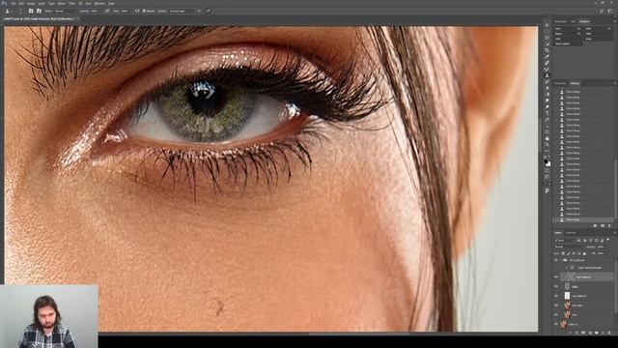The height and width of the screenshot is (348, 618).
Task: Open the Layers panel menu
Action: 615,233
